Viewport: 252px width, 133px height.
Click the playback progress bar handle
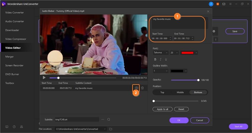point(58,78)
